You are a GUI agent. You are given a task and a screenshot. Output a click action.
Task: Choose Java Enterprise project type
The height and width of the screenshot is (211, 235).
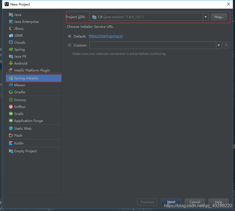(33, 22)
